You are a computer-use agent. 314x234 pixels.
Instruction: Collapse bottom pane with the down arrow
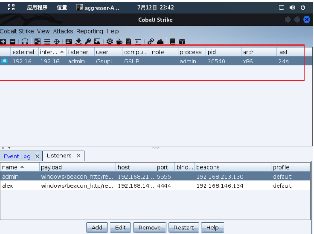coord(9,148)
